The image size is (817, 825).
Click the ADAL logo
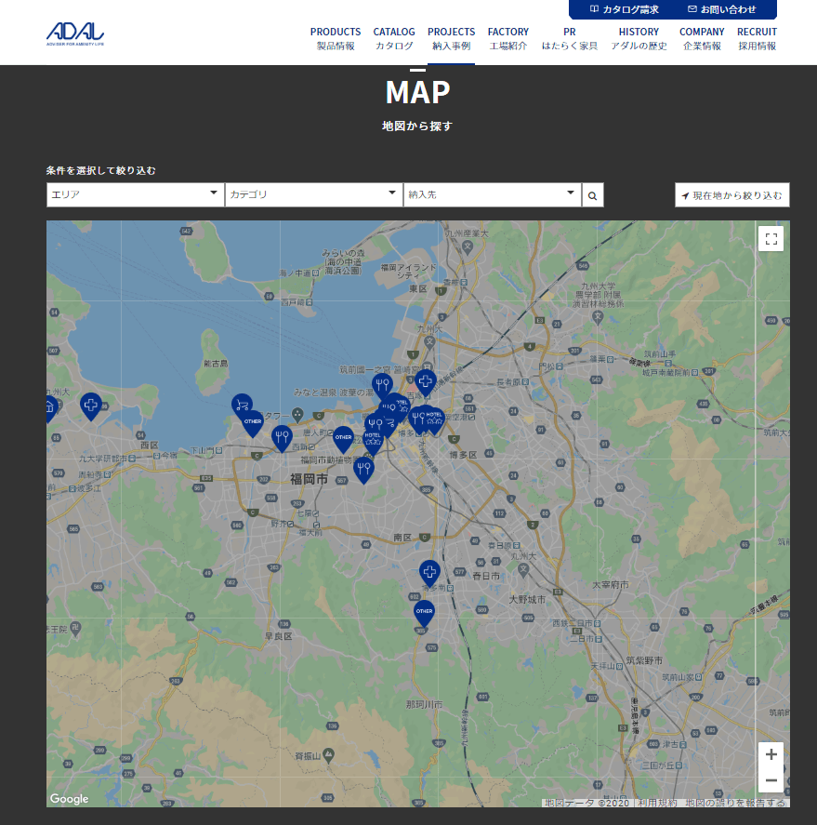point(75,33)
